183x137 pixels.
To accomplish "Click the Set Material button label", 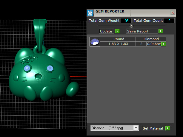I will tap(153, 128).
